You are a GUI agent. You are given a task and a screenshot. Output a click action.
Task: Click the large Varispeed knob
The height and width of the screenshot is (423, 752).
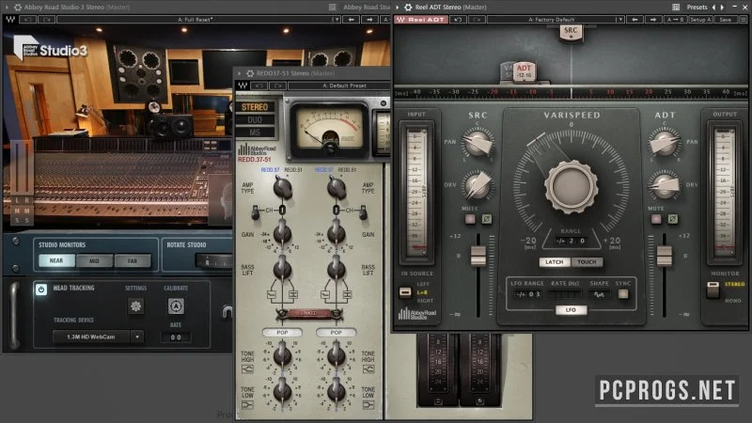point(571,187)
